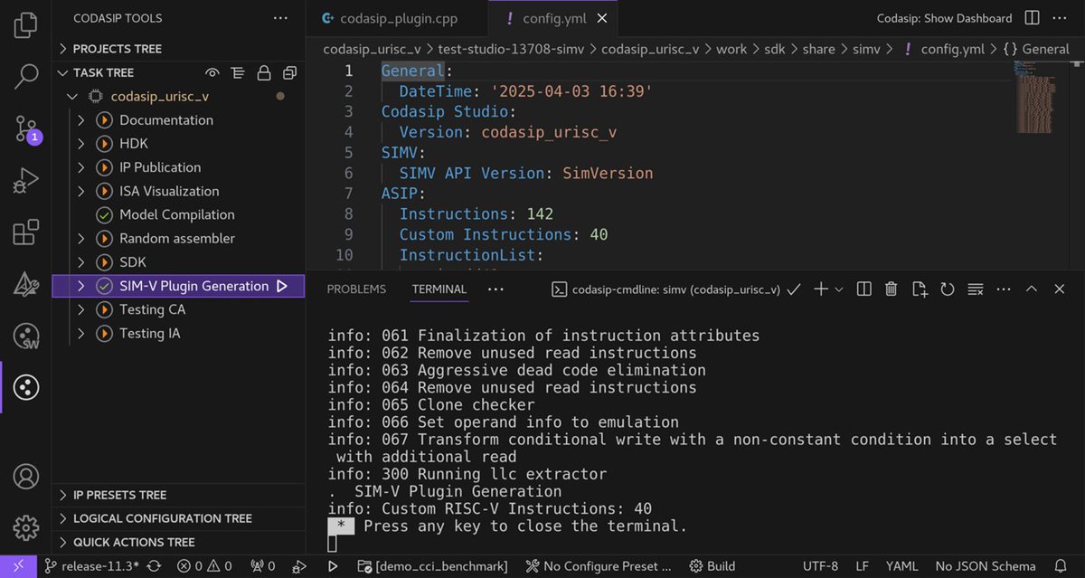Expand the Documentation task node
Image resolution: width=1085 pixels, height=578 pixels.
tap(81, 120)
